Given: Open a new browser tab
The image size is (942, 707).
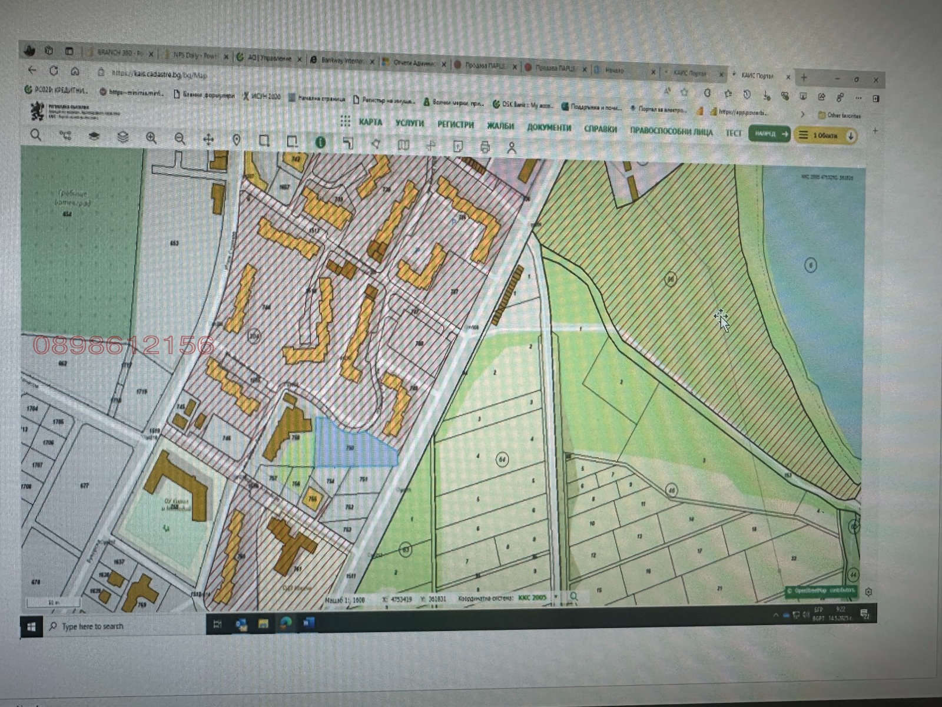Looking at the screenshot, I should pos(804,78).
